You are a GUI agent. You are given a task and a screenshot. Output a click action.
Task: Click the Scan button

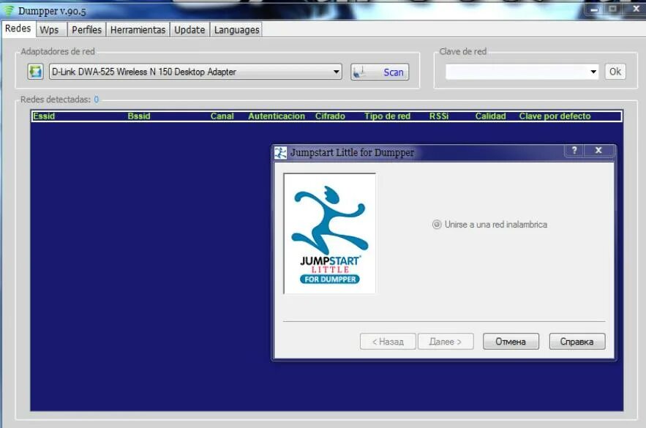tap(380, 72)
